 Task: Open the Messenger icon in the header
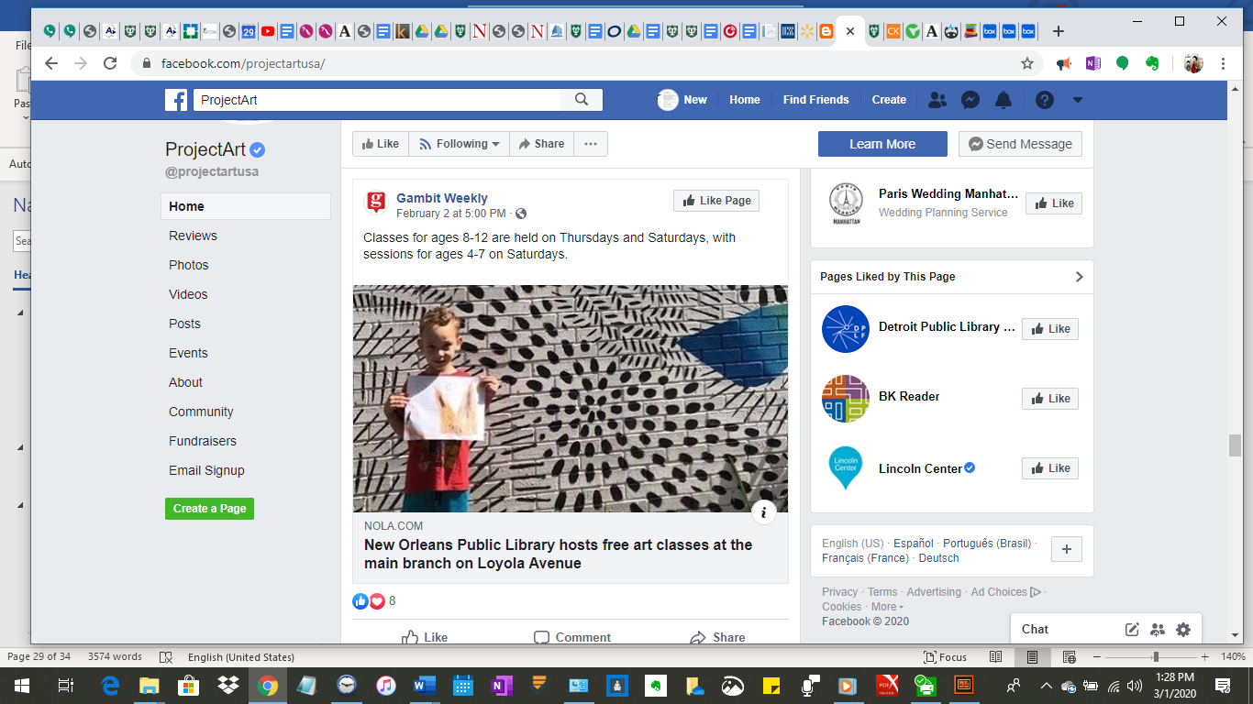pos(970,100)
